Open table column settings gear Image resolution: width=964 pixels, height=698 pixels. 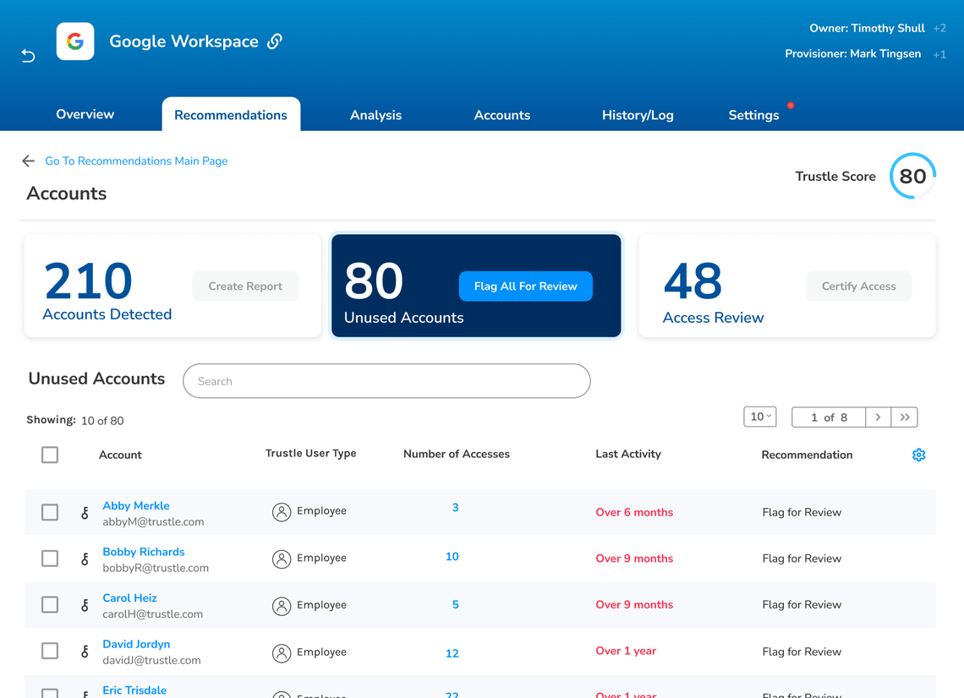click(918, 455)
